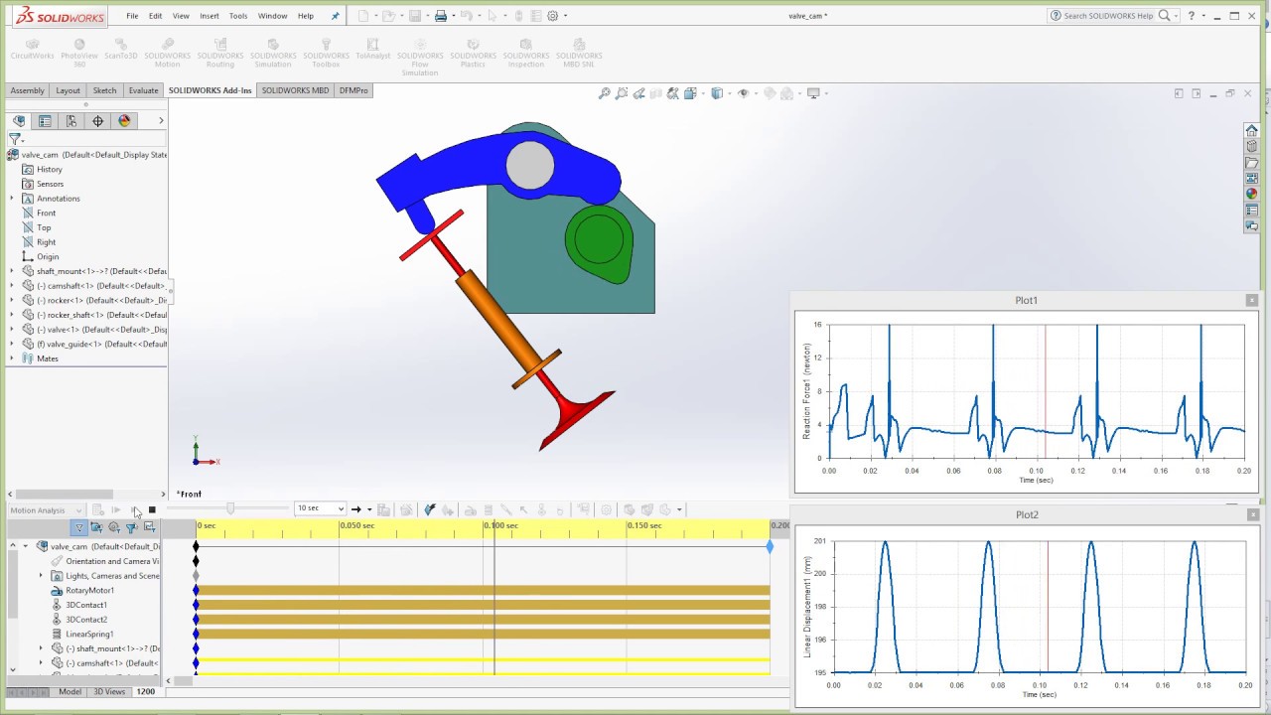This screenshot has height=715, width=1271.
Task: Expand shaft_mount<1> in the feature tree
Action: click(x=12, y=271)
